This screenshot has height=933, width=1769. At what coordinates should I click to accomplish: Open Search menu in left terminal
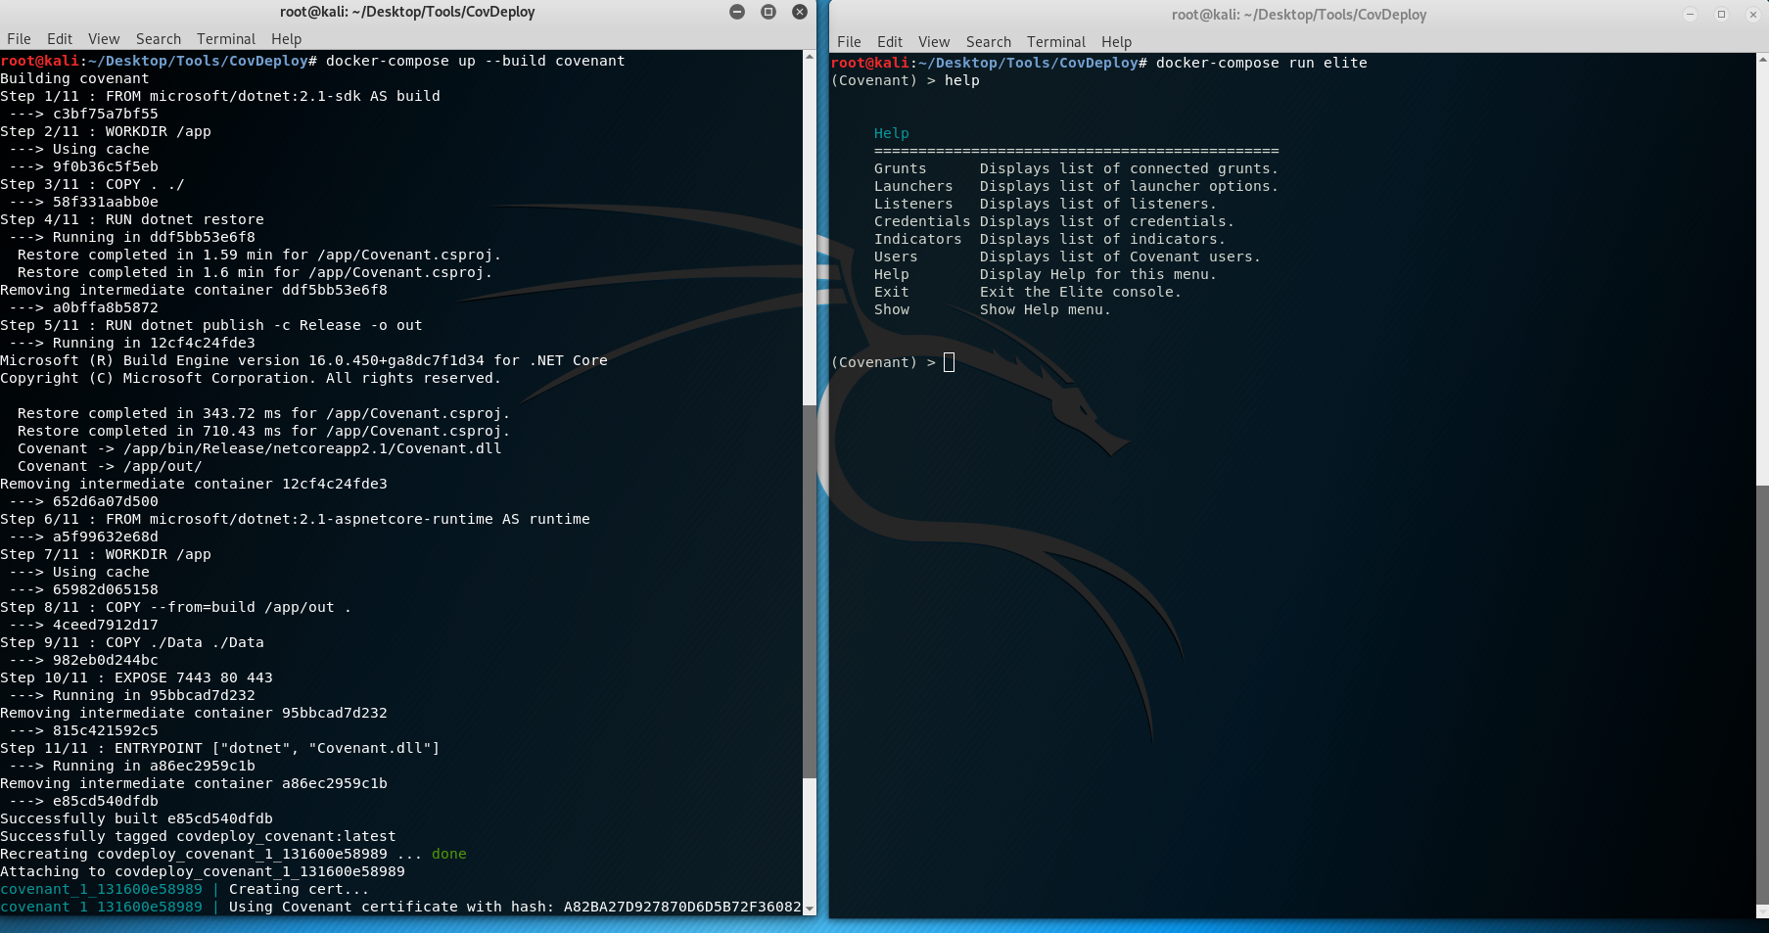tap(159, 39)
